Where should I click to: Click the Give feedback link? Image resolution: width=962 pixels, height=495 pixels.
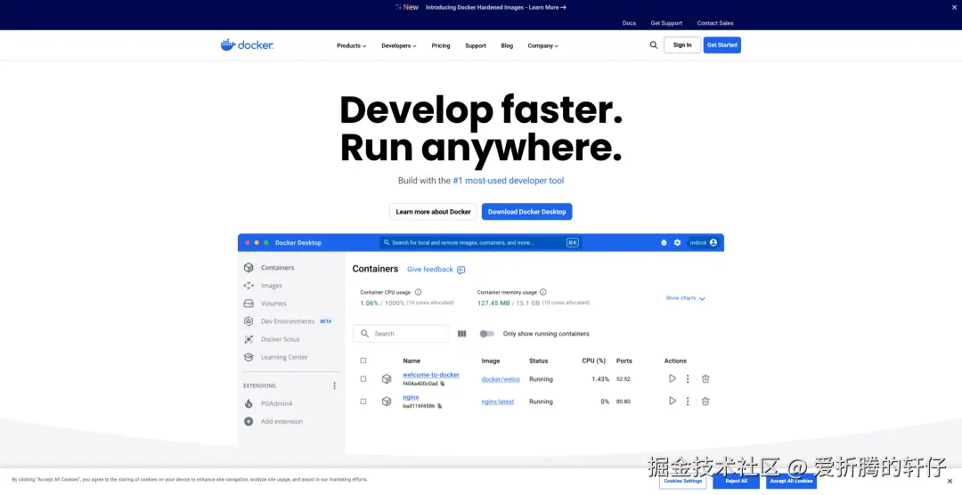[430, 269]
